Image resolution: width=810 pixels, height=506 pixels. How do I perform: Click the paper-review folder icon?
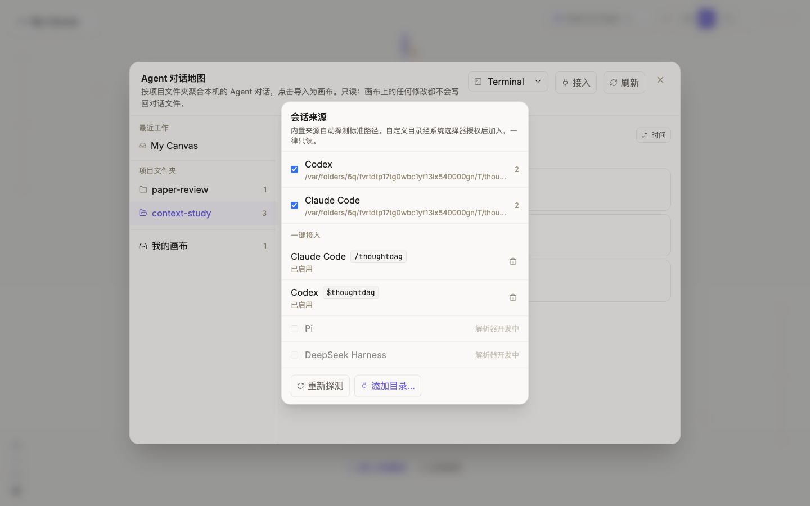pyautogui.click(x=143, y=189)
